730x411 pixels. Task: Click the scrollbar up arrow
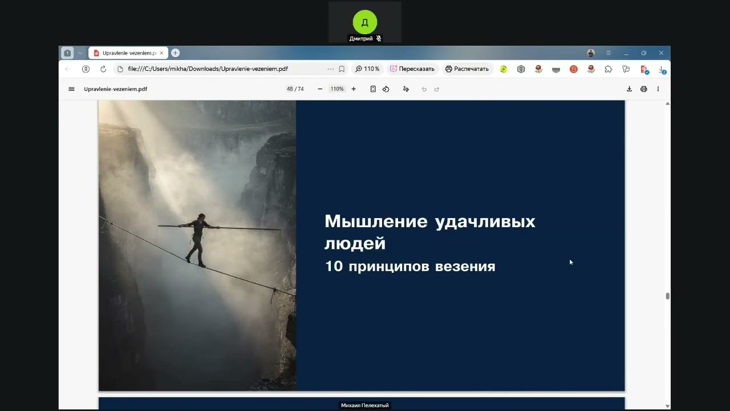pyautogui.click(x=667, y=104)
